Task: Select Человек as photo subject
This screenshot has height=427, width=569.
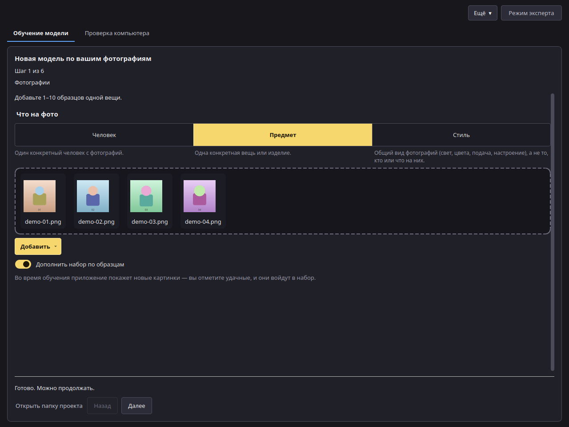Action: pyautogui.click(x=104, y=135)
